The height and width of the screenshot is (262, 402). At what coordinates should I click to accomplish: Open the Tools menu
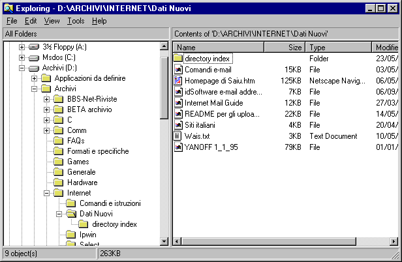(x=76, y=21)
